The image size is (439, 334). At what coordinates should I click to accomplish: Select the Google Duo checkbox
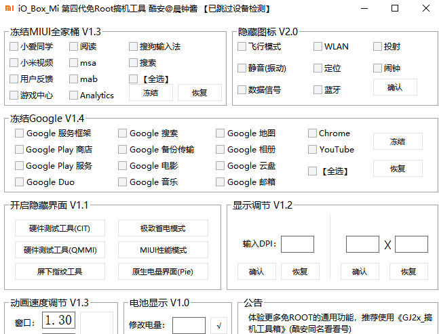coord(19,182)
